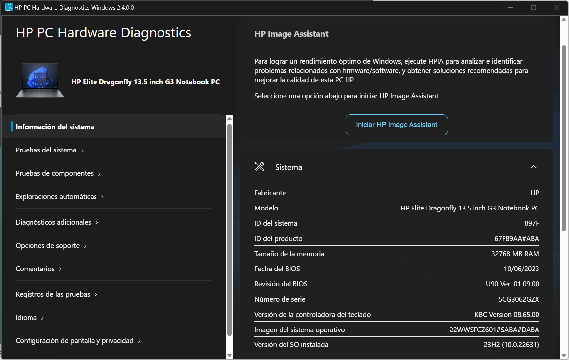Collapse the Sistema section chevron
The image size is (569, 360).
pyautogui.click(x=533, y=167)
